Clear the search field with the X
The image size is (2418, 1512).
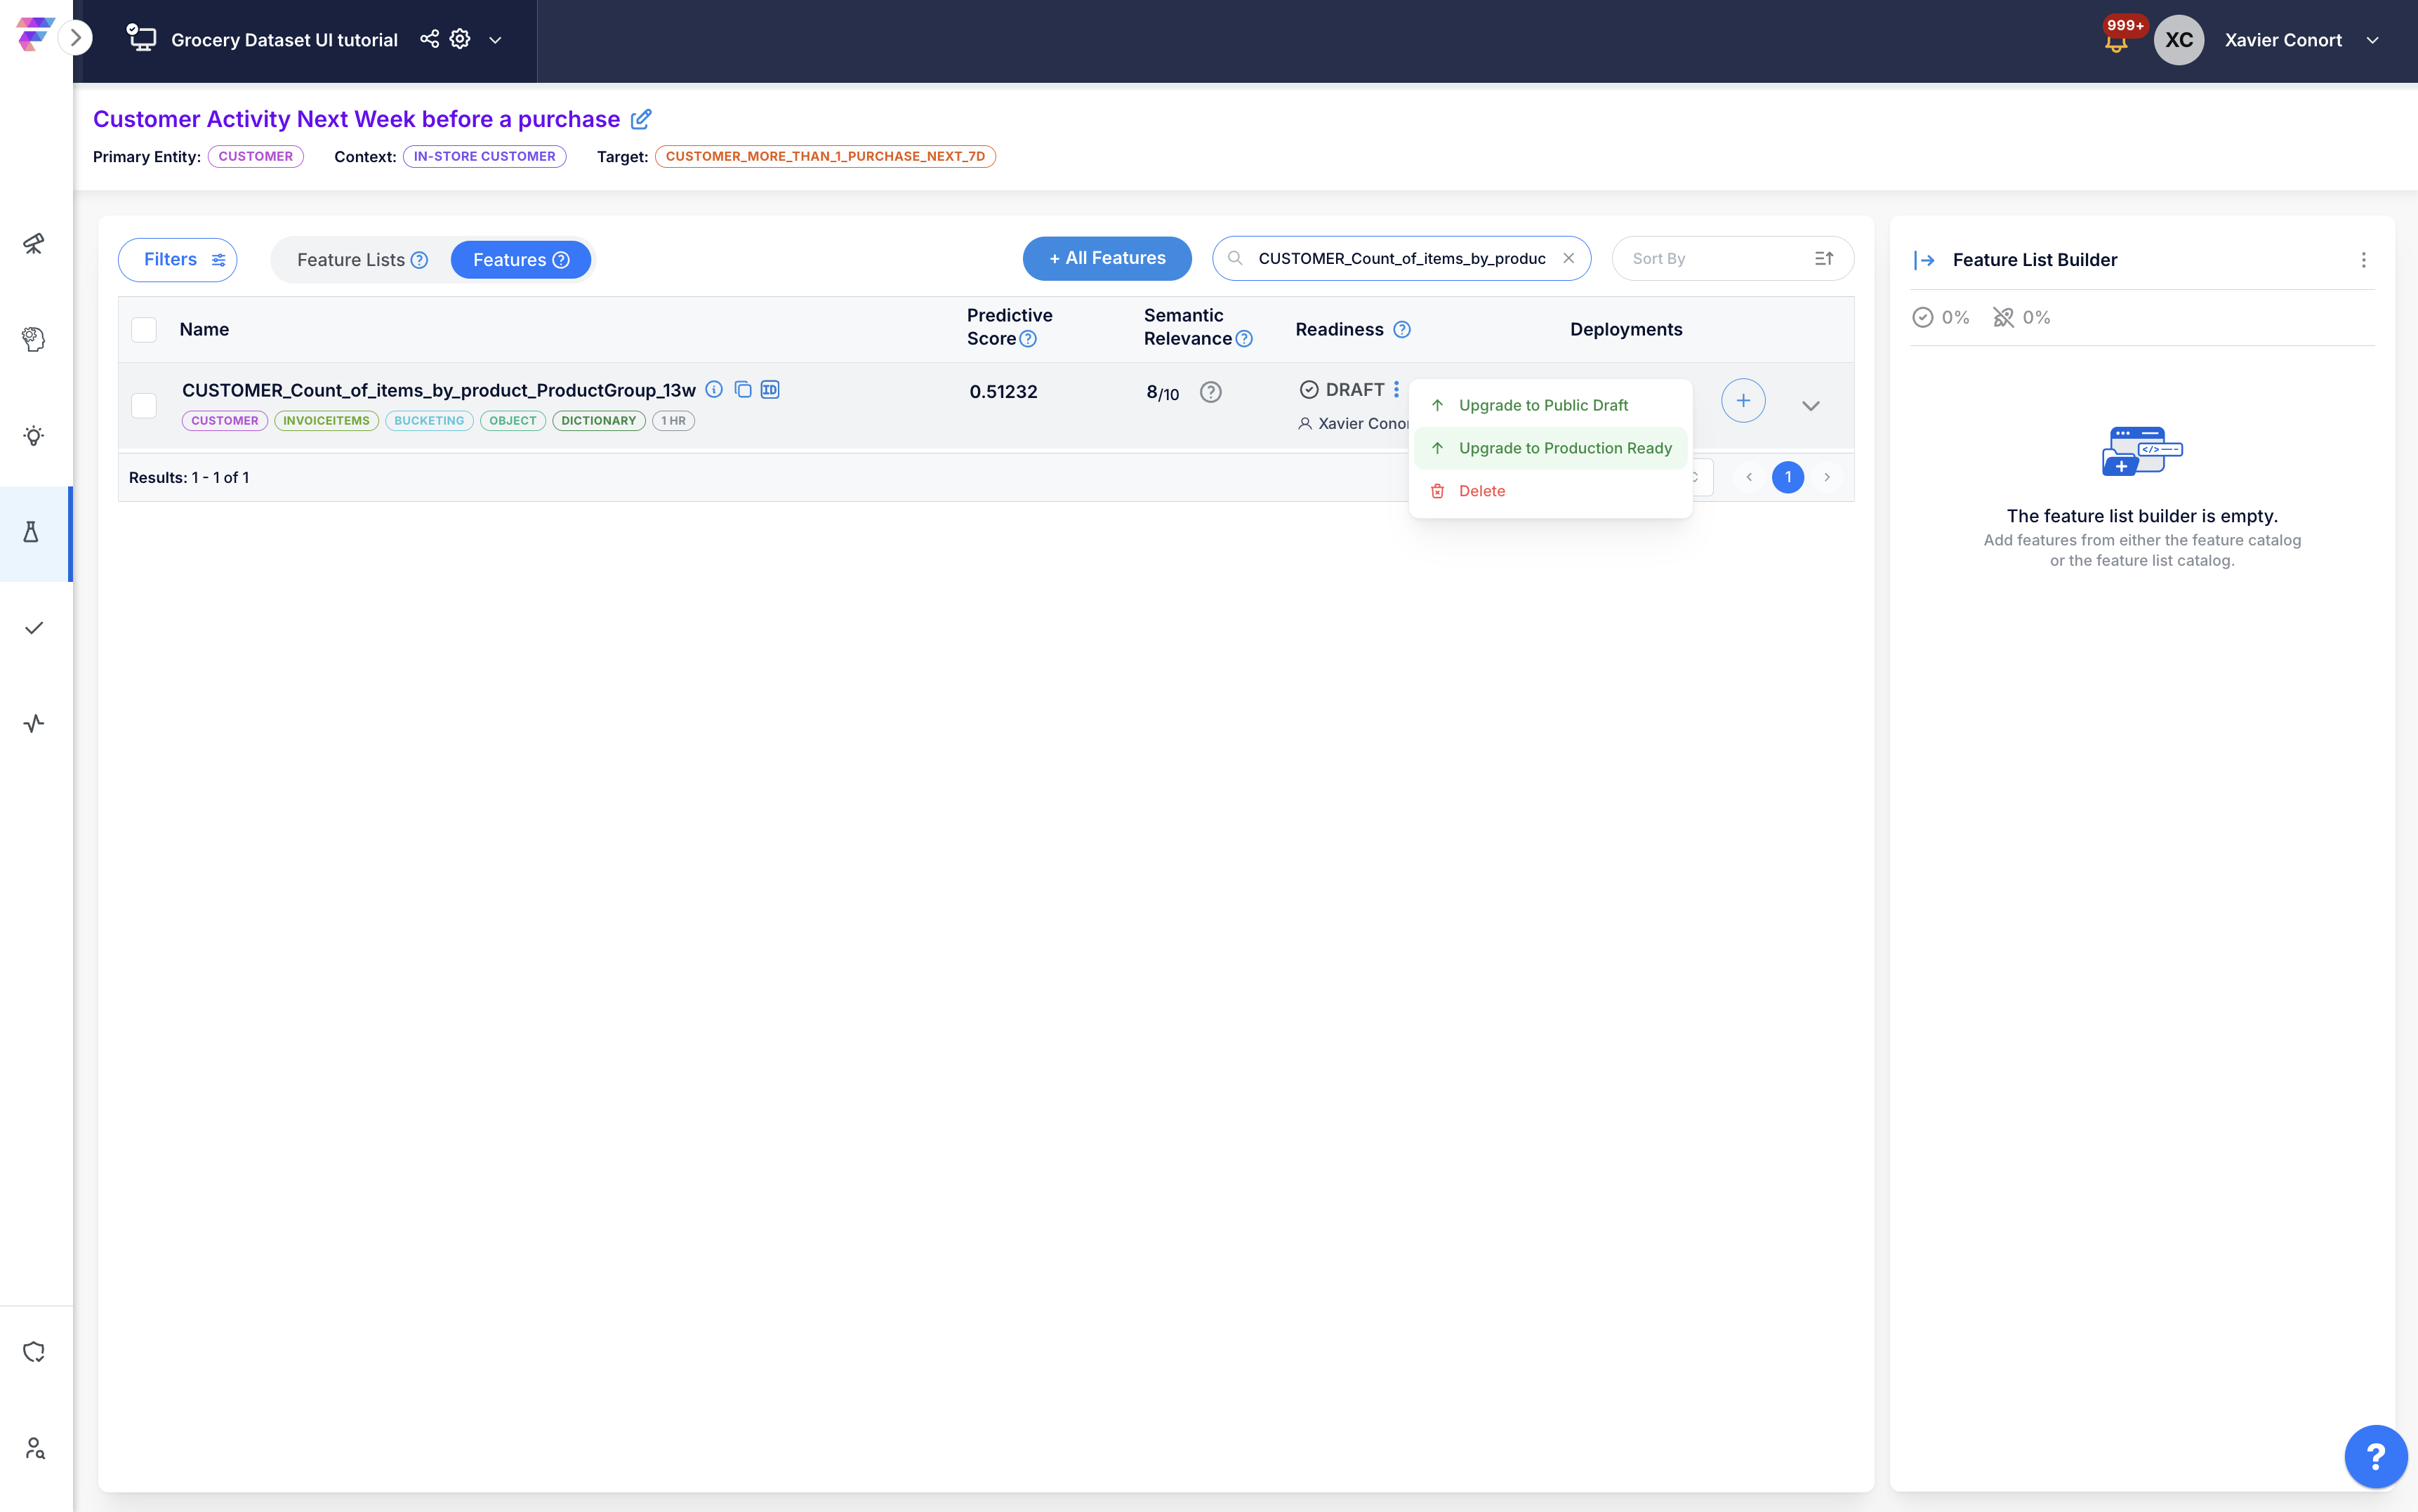tap(1569, 259)
